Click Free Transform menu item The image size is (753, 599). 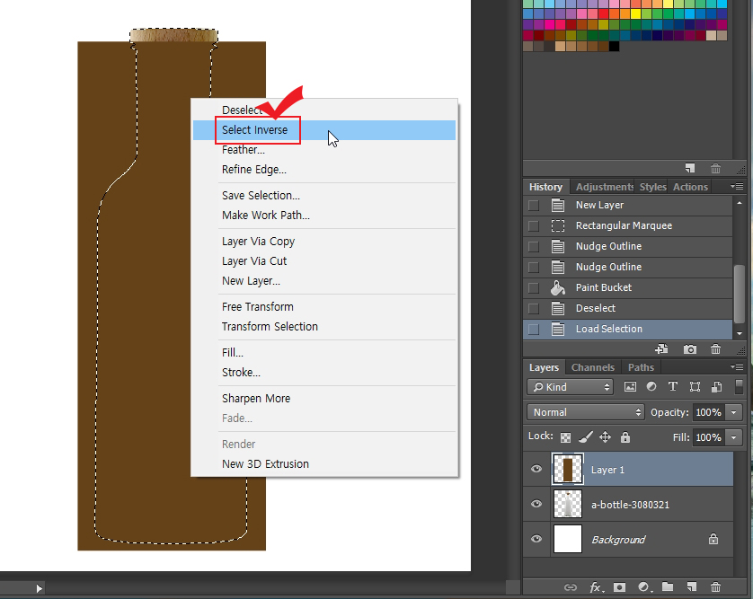pyautogui.click(x=324, y=307)
